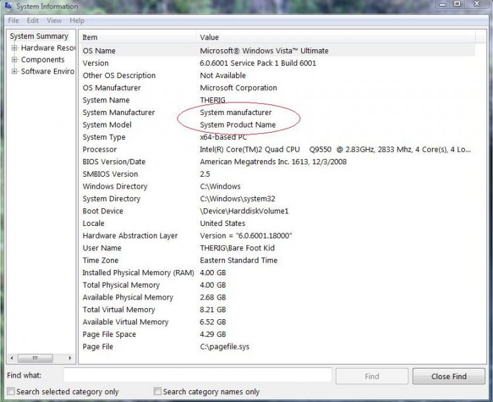The image size is (493, 402).
Task: Select the Other OS Description row
Action: [278, 76]
